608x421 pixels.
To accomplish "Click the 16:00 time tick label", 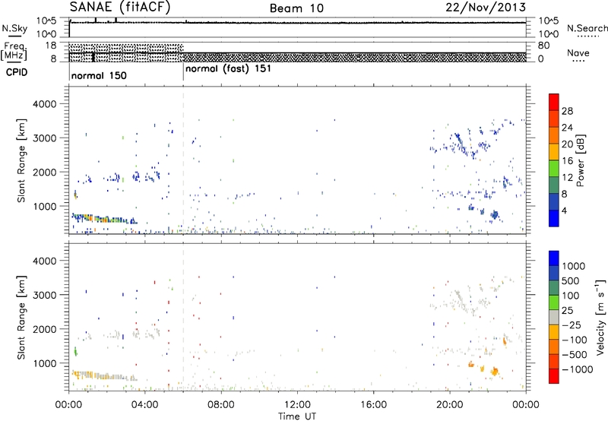I will click(x=373, y=405).
